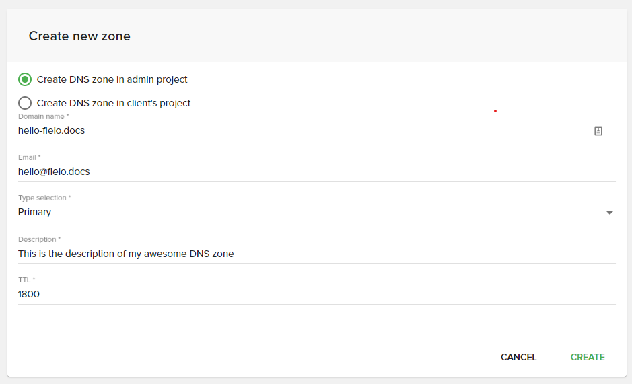Viewport: 632px width, 384px height.
Task: Click the contact card icon in Domain name
Action: coord(598,131)
